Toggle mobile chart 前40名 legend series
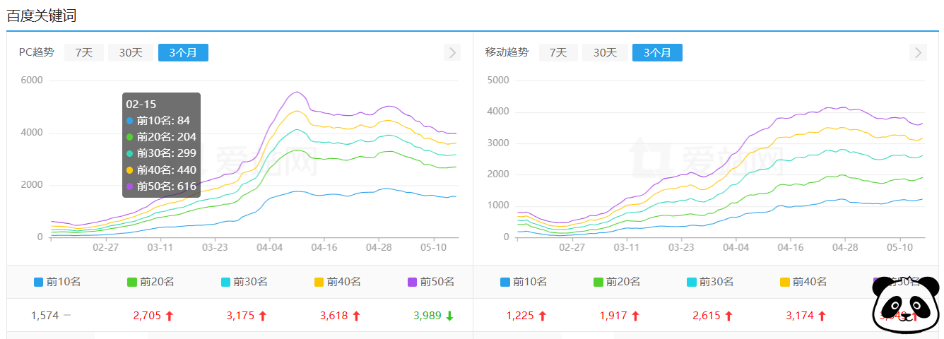 [x=803, y=282]
